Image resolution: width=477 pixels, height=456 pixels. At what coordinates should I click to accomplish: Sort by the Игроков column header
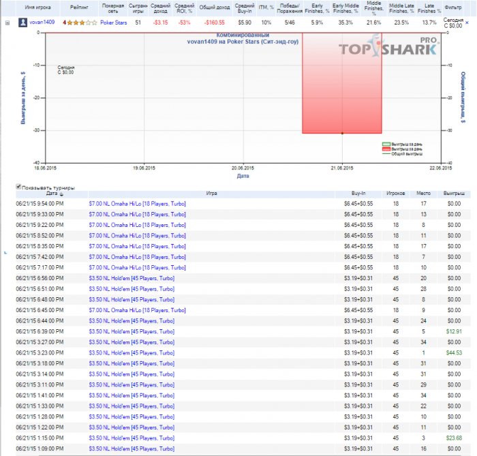click(395, 194)
